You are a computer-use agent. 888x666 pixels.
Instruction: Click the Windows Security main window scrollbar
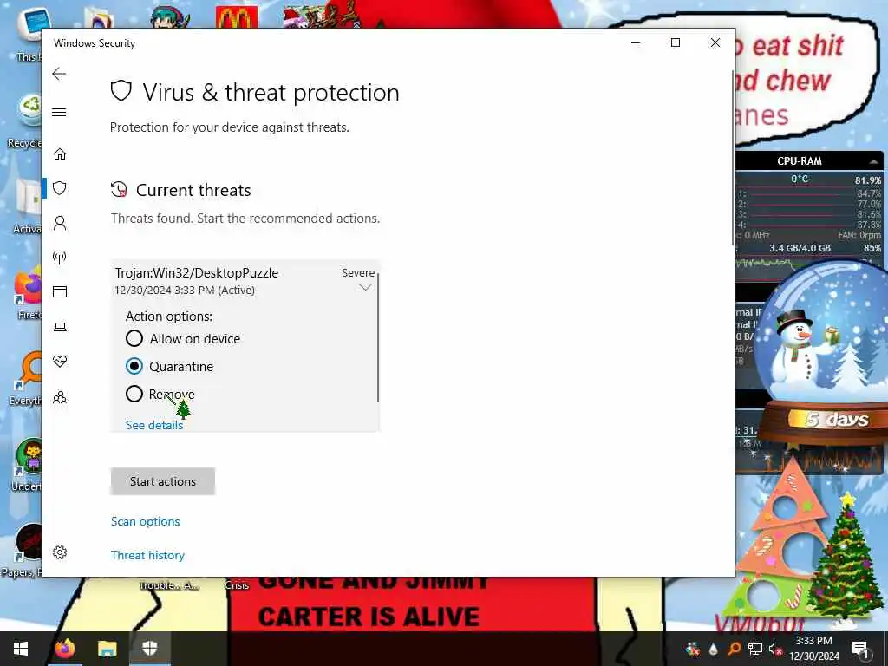[733, 158]
